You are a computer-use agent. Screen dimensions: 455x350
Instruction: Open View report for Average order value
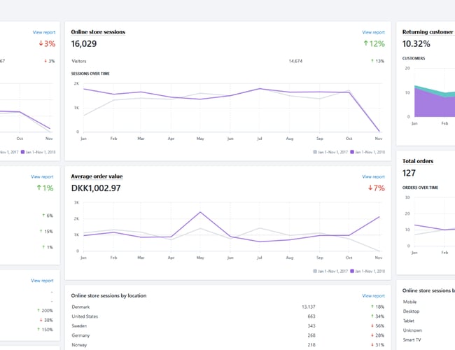(373, 177)
